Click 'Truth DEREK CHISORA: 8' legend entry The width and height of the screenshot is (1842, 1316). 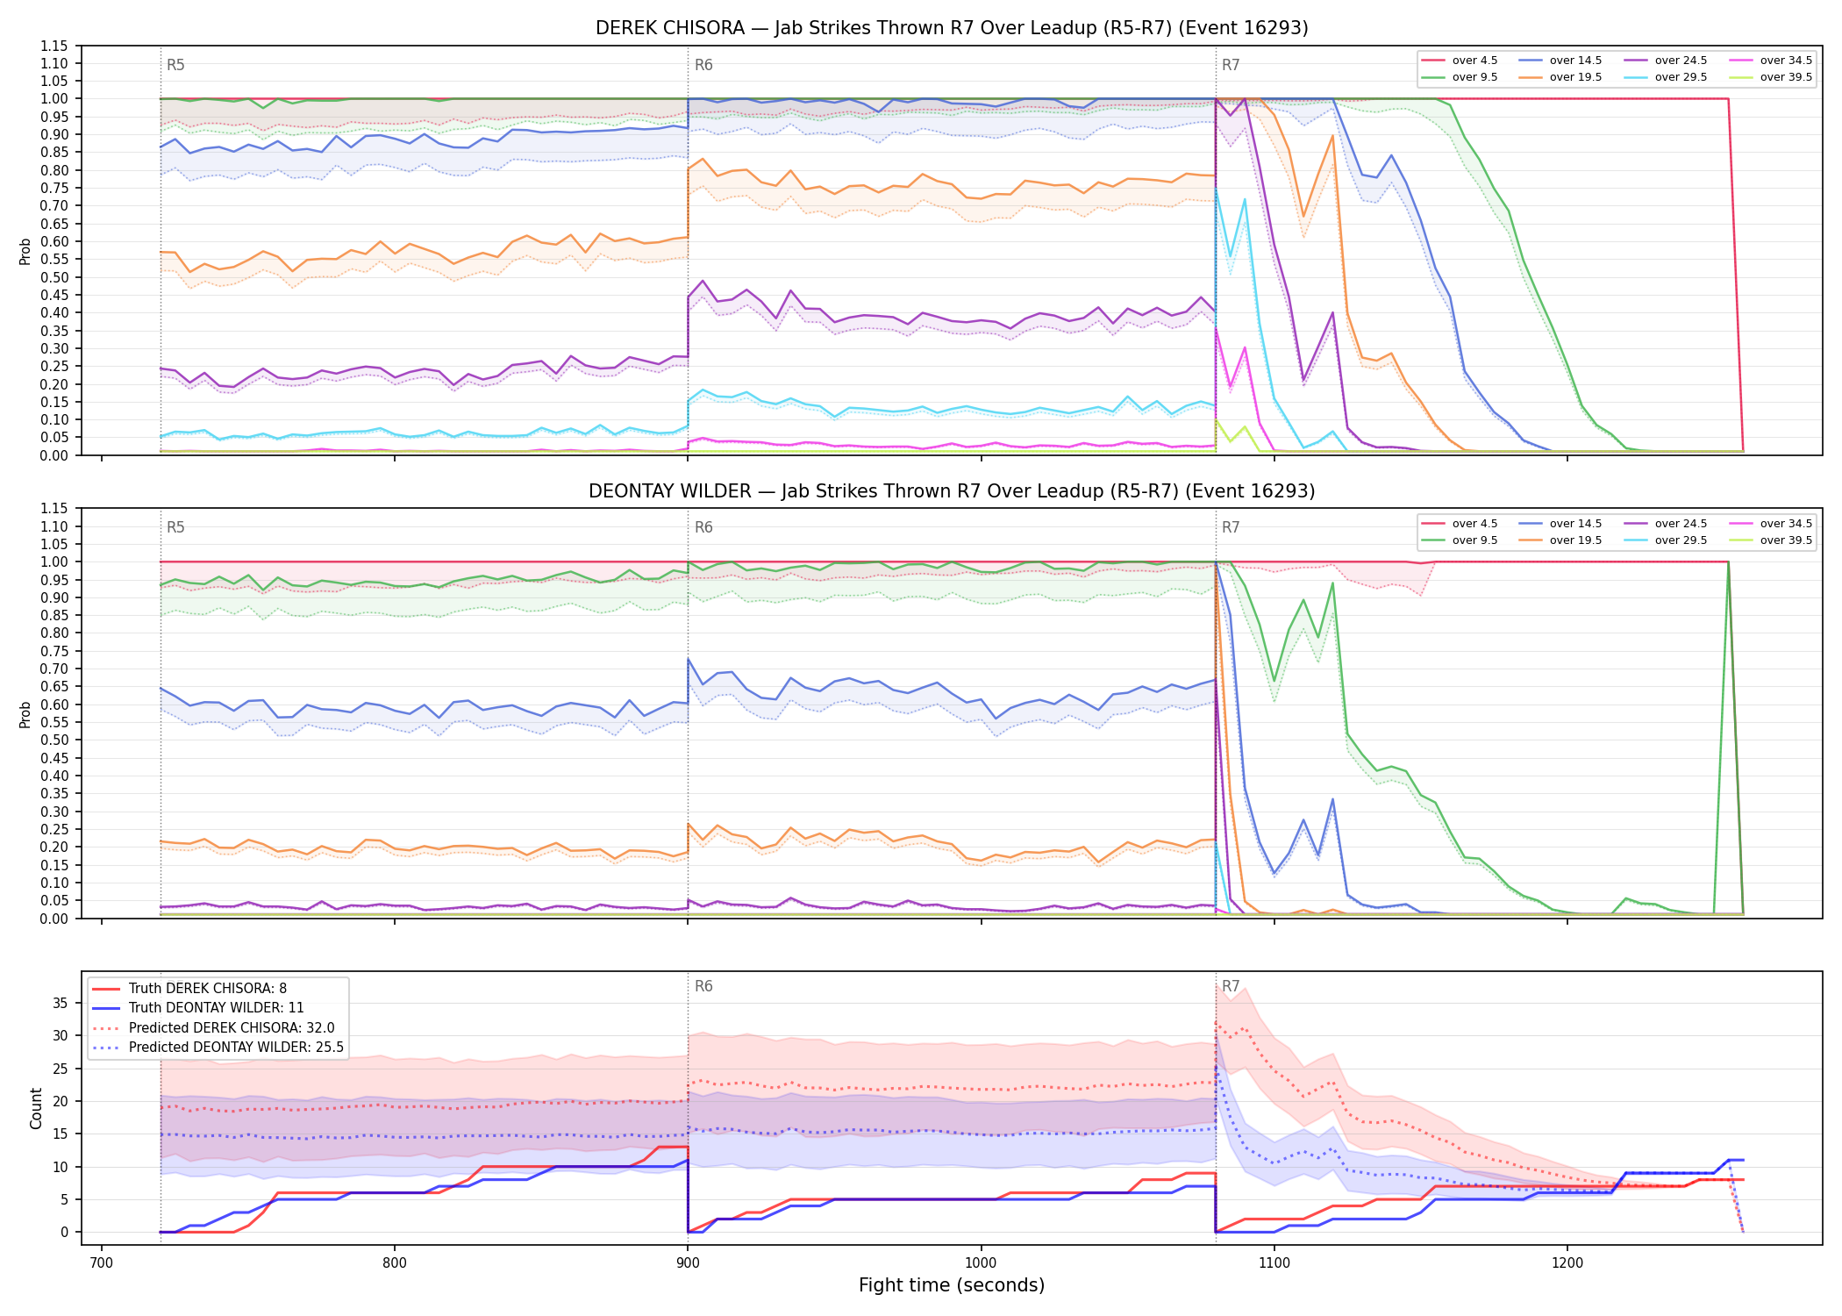[x=190, y=989]
